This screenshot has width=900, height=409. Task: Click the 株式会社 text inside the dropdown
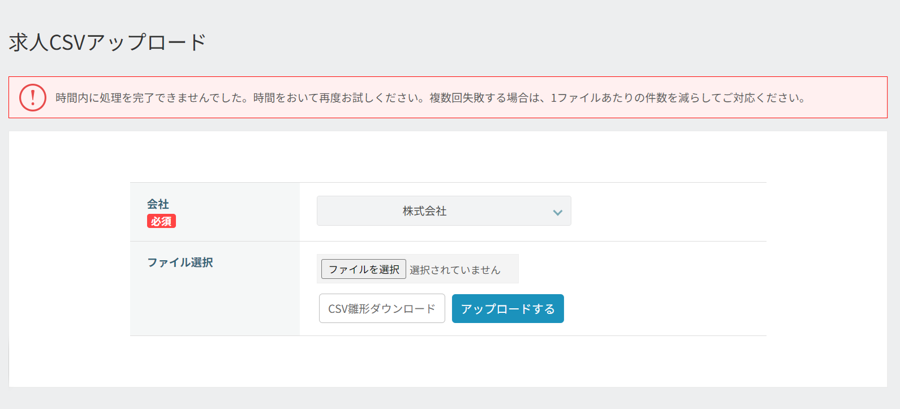(424, 211)
